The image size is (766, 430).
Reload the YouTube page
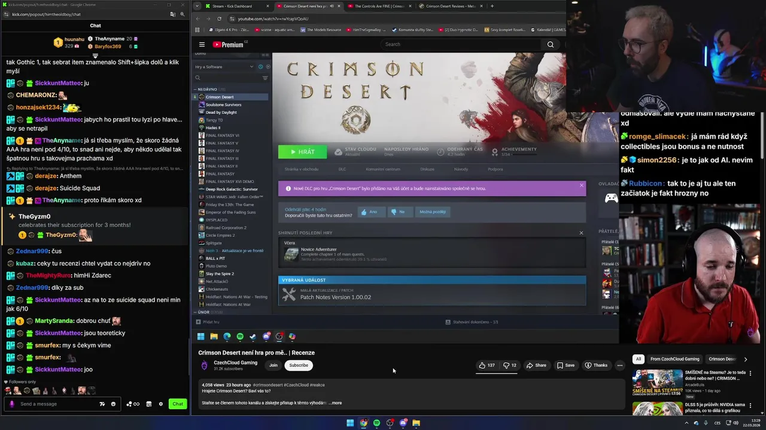[x=219, y=19]
